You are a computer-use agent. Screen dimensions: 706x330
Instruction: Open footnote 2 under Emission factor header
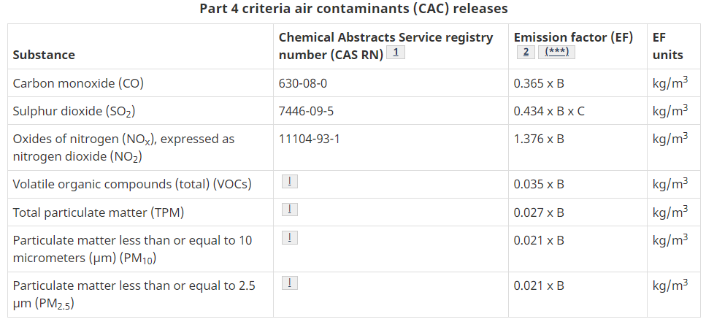click(x=526, y=53)
